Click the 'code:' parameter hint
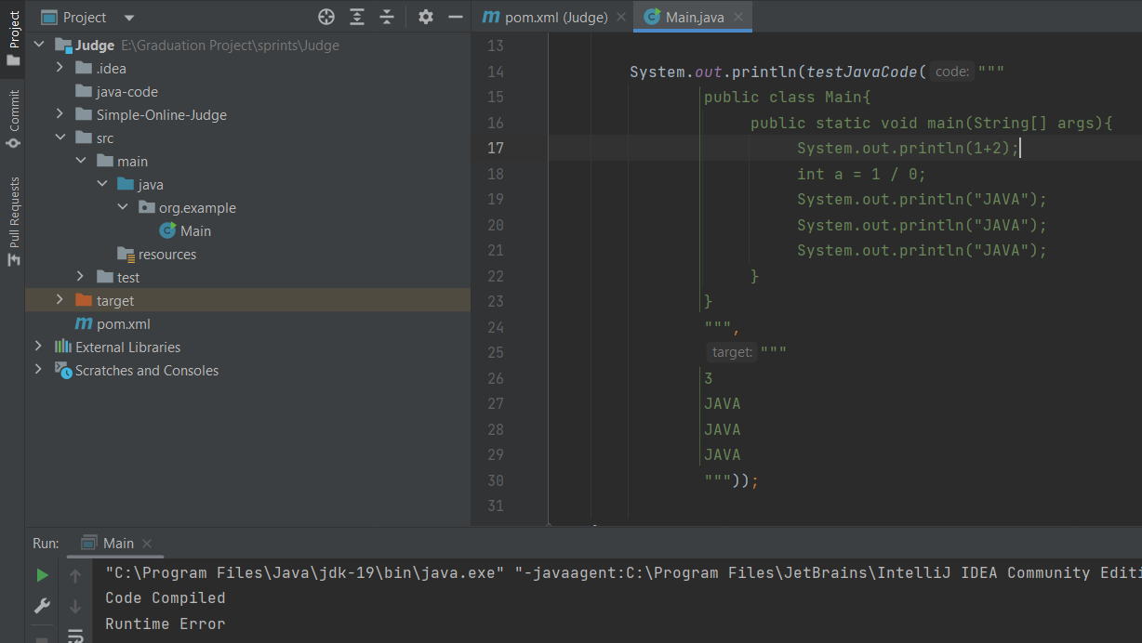 pyautogui.click(x=952, y=72)
